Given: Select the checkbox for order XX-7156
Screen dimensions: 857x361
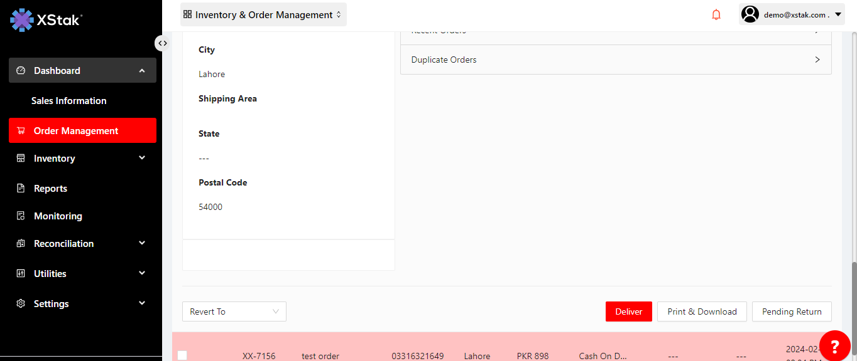Looking at the screenshot, I should tap(182, 355).
